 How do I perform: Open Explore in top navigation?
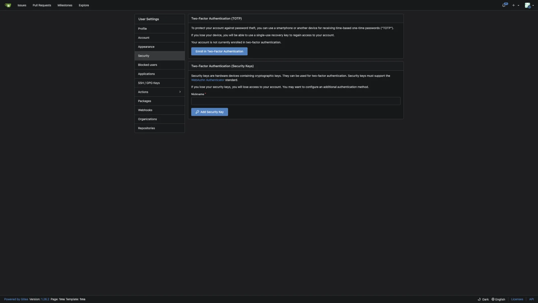coord(84,5)
